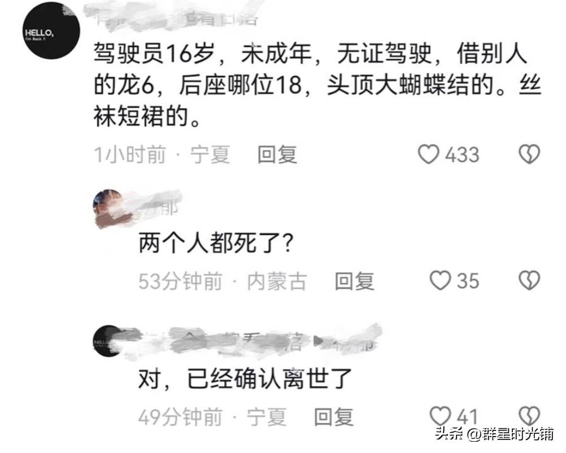Reply to the 53分钟前 comment
This screenshot has height=453, width=566.
click(x=354, y=281)
